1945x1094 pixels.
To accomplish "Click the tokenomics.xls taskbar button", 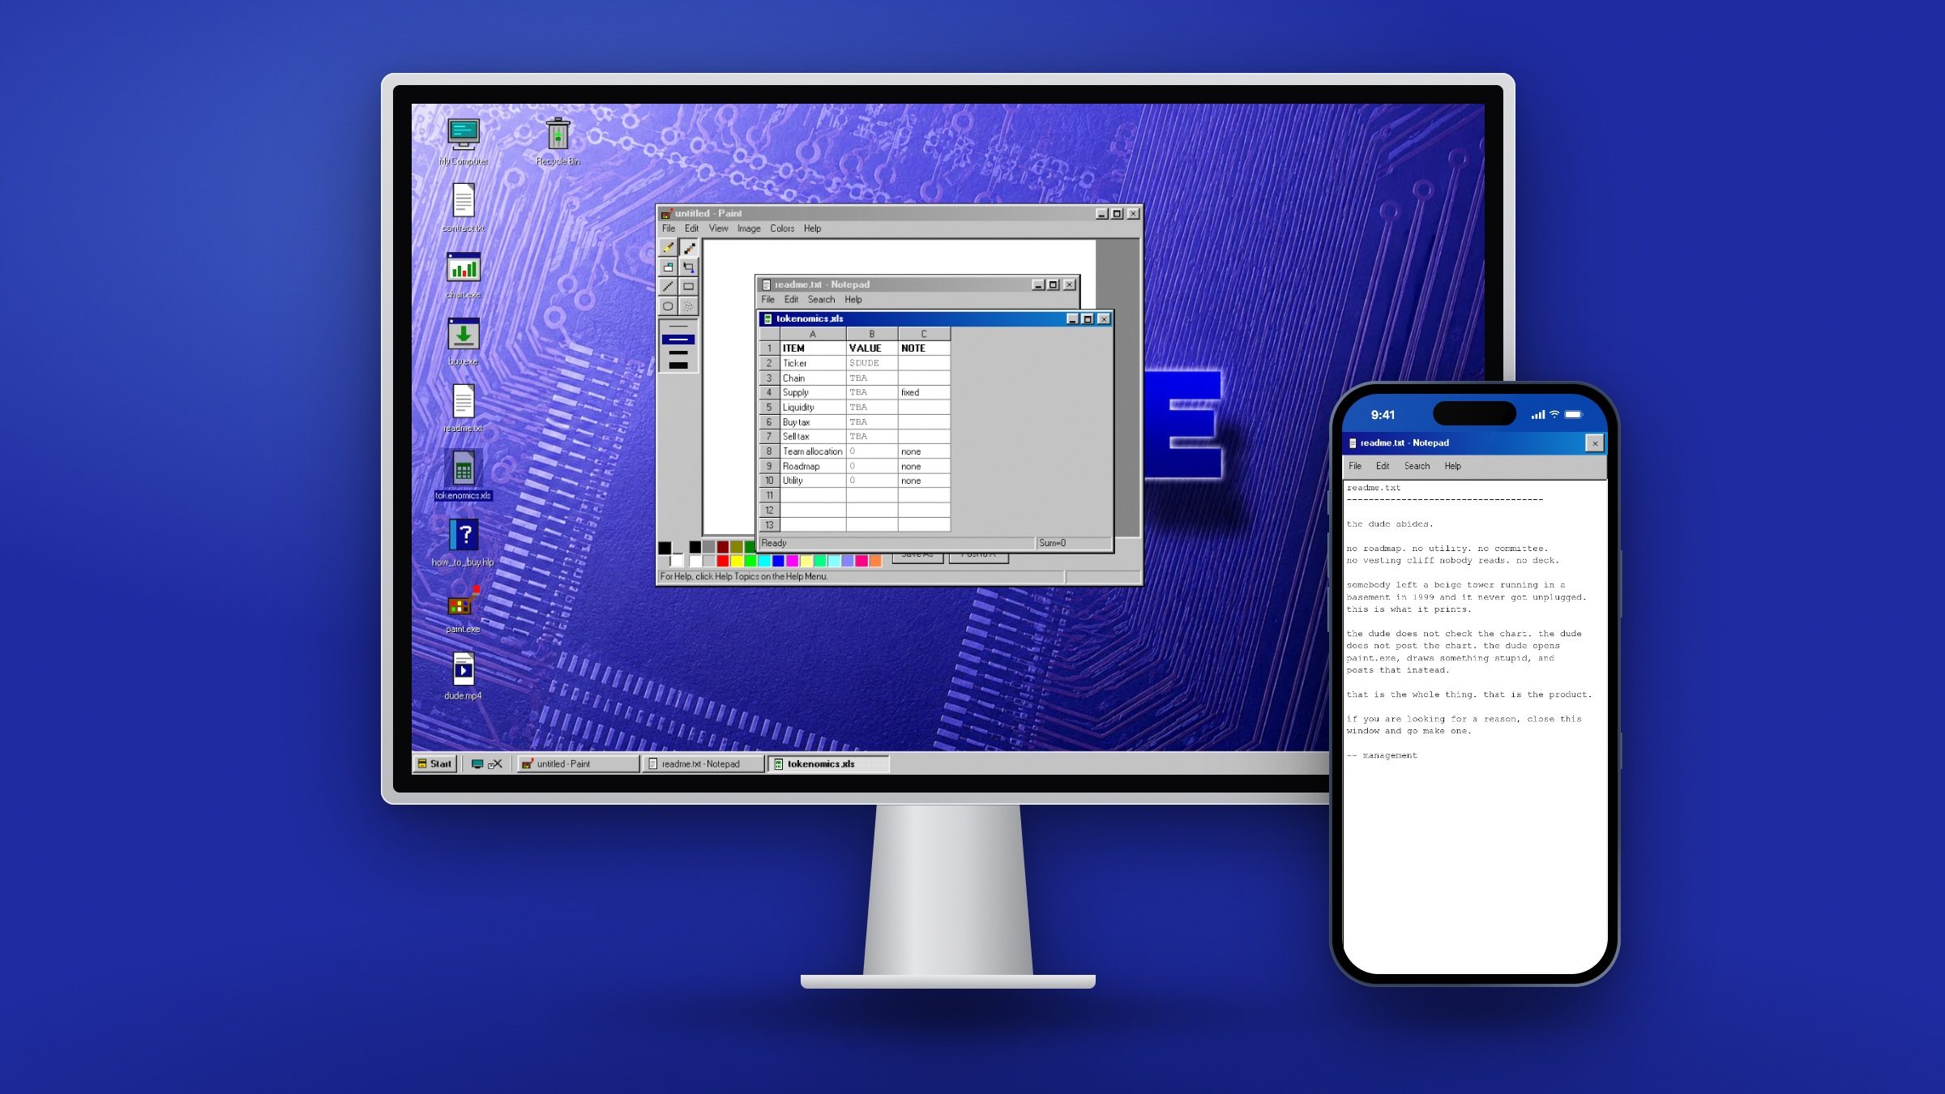I will (x=827, y=763).
